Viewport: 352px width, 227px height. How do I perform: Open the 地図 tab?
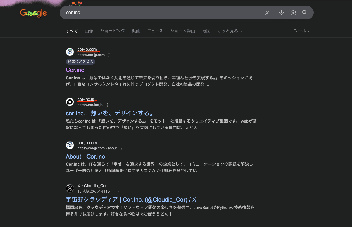click(x=206, y=31)
